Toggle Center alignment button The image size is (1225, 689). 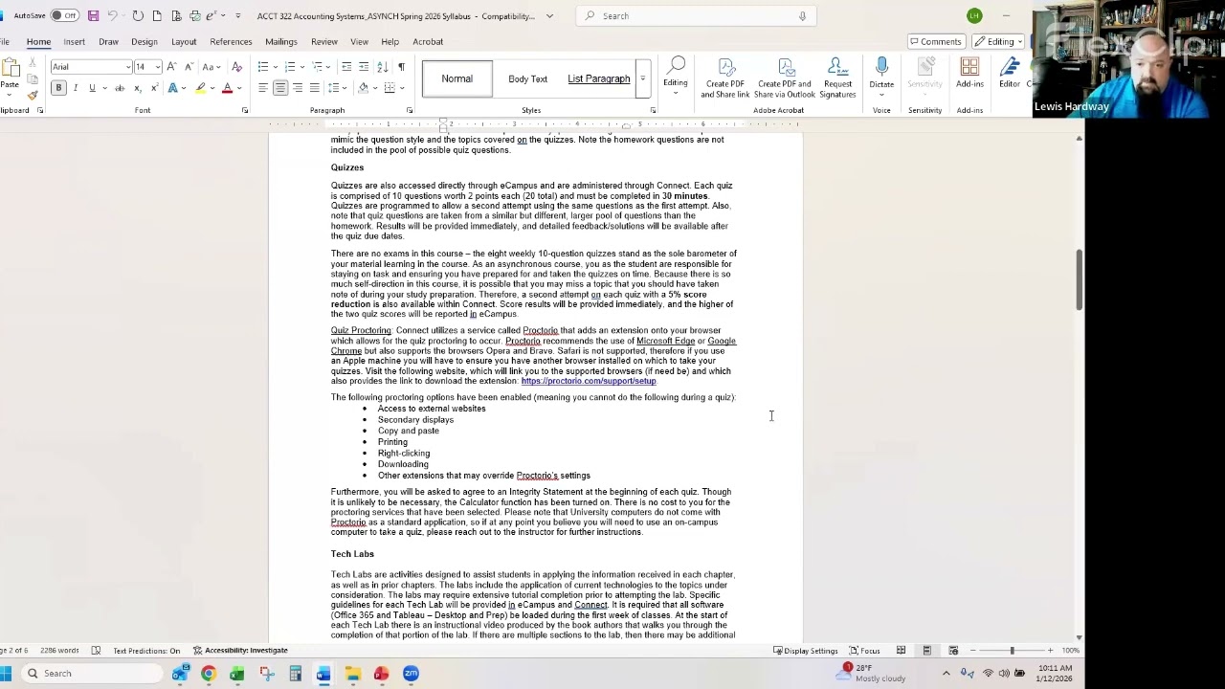coord(280,88)
